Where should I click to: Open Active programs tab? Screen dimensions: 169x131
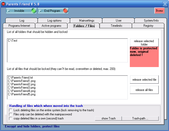51,26
